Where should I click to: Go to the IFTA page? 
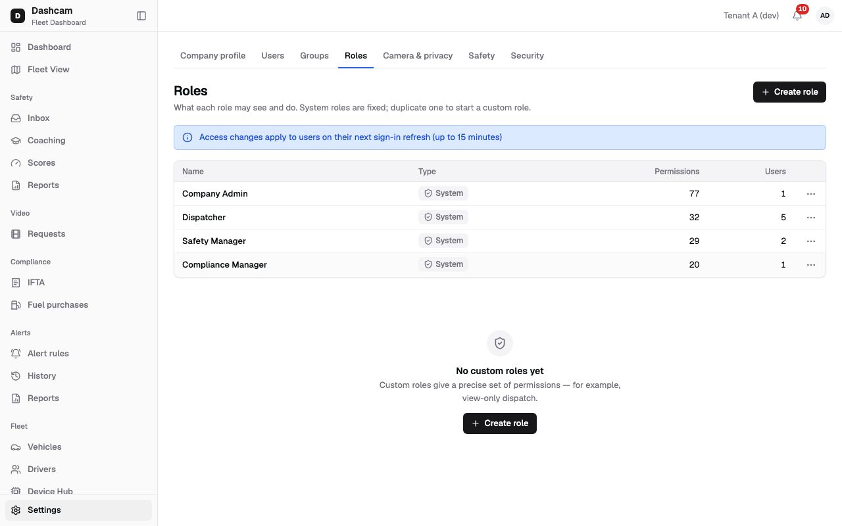78,283
